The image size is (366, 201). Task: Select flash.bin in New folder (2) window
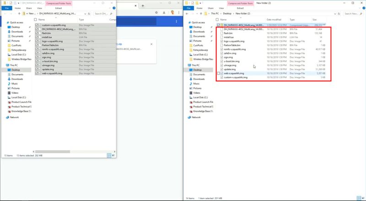tap(228, 33)
